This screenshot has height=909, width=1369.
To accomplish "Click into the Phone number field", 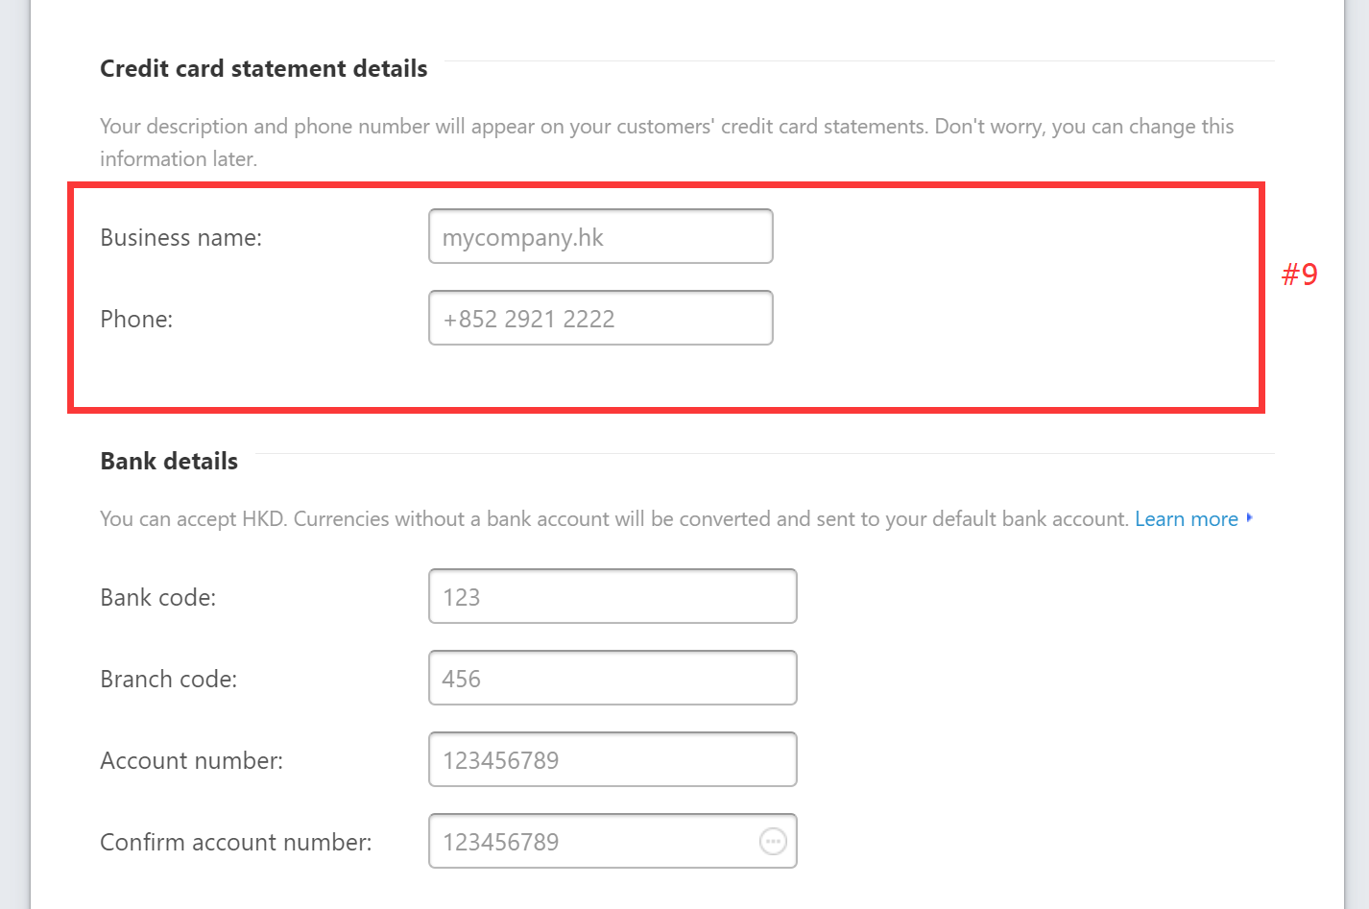I will click(601, 318).
